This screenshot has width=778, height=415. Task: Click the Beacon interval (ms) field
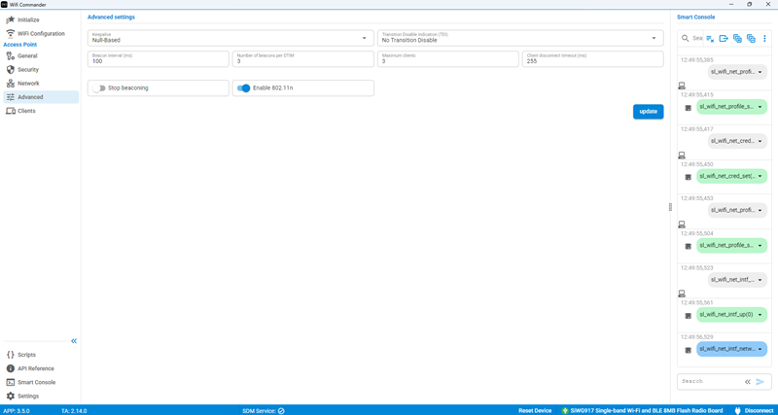point(159,59)
